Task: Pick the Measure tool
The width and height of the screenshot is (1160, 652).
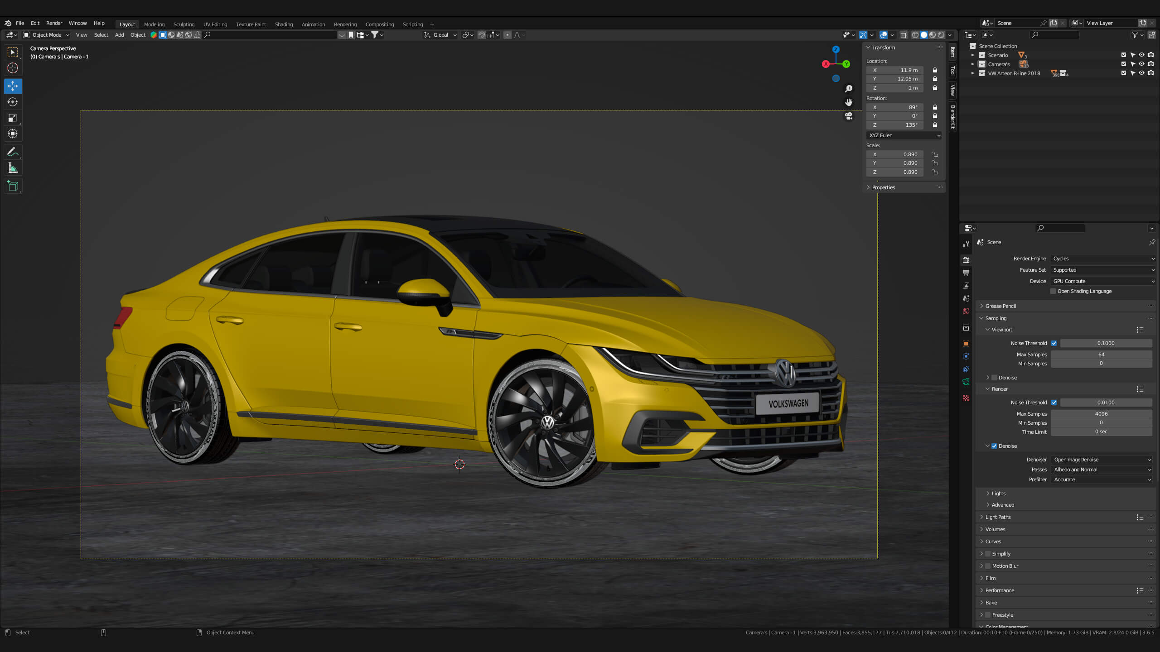Action: click(x=13, y=168)
